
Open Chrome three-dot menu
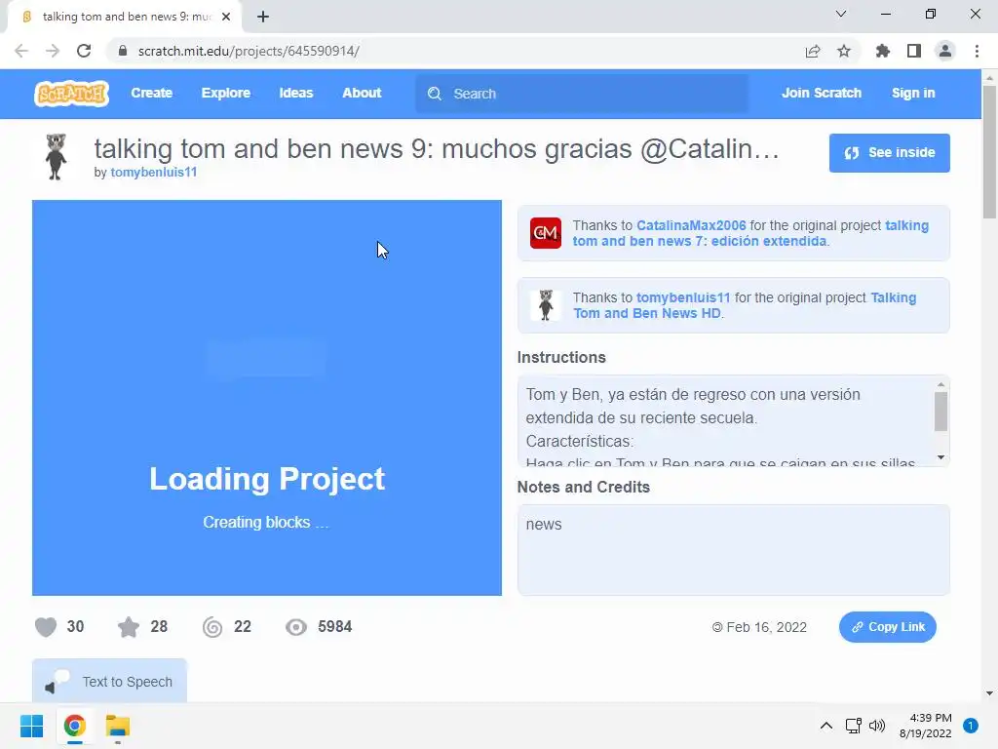click(x=977, y=51)
